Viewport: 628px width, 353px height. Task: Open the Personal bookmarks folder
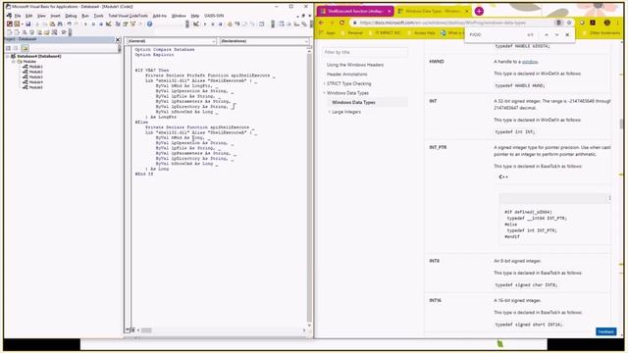click(x=352, y=32)
